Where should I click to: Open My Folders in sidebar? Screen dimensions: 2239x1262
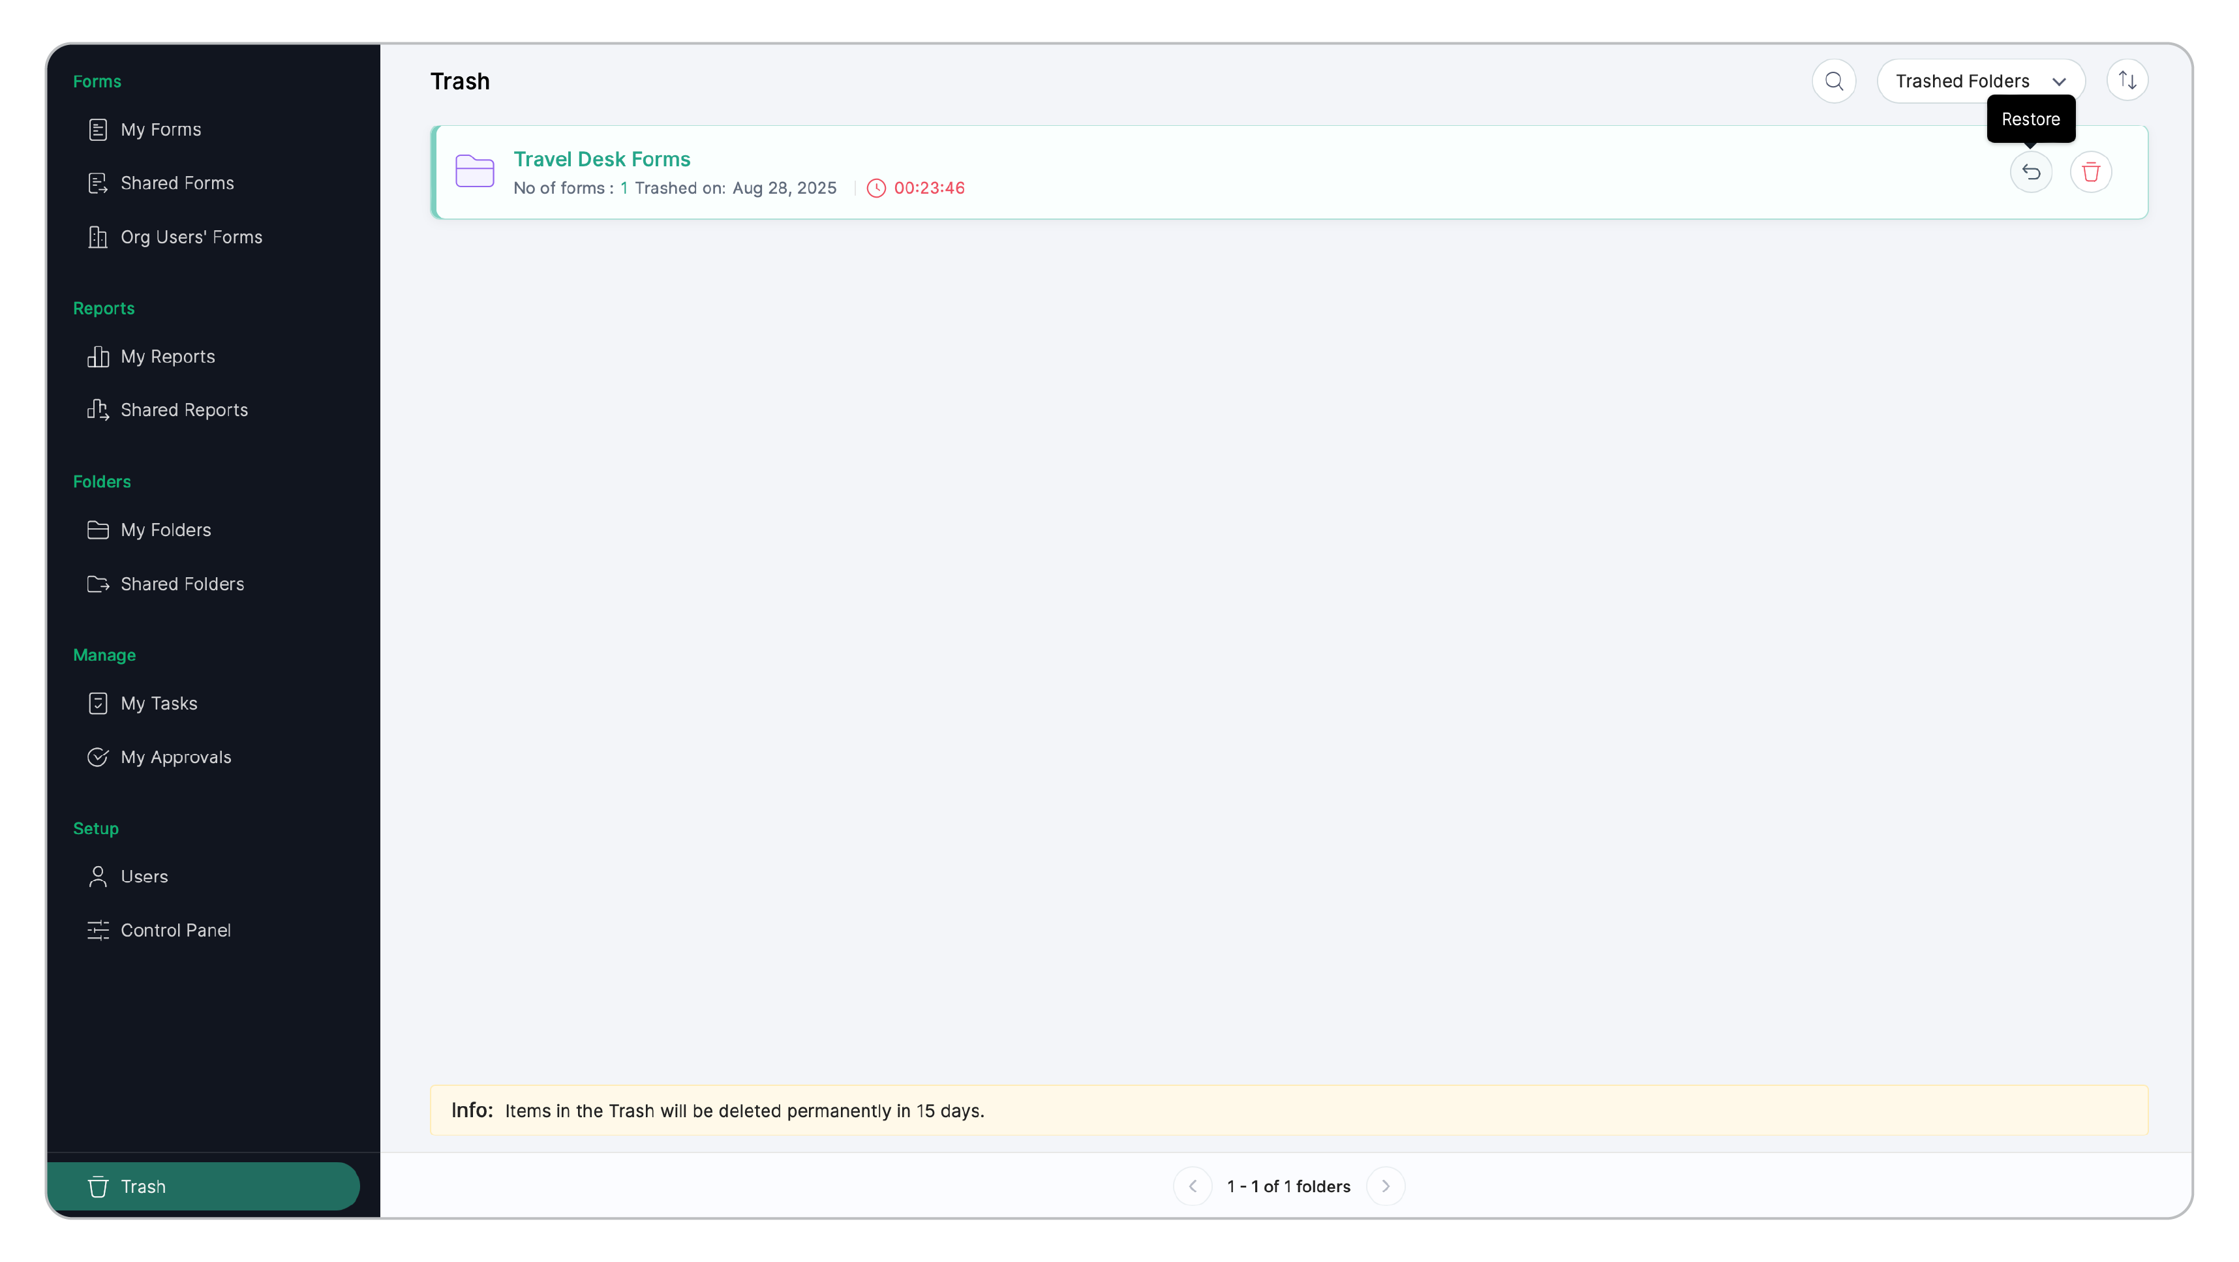point(166,530)
